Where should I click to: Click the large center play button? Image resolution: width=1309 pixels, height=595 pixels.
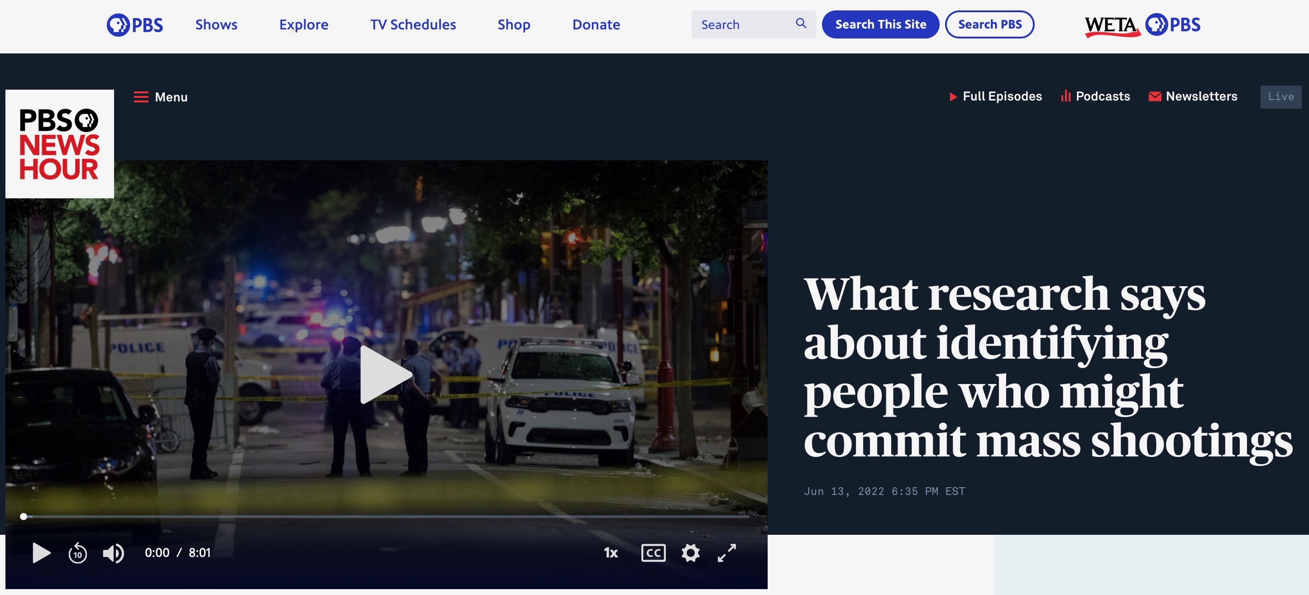(385, 375)
